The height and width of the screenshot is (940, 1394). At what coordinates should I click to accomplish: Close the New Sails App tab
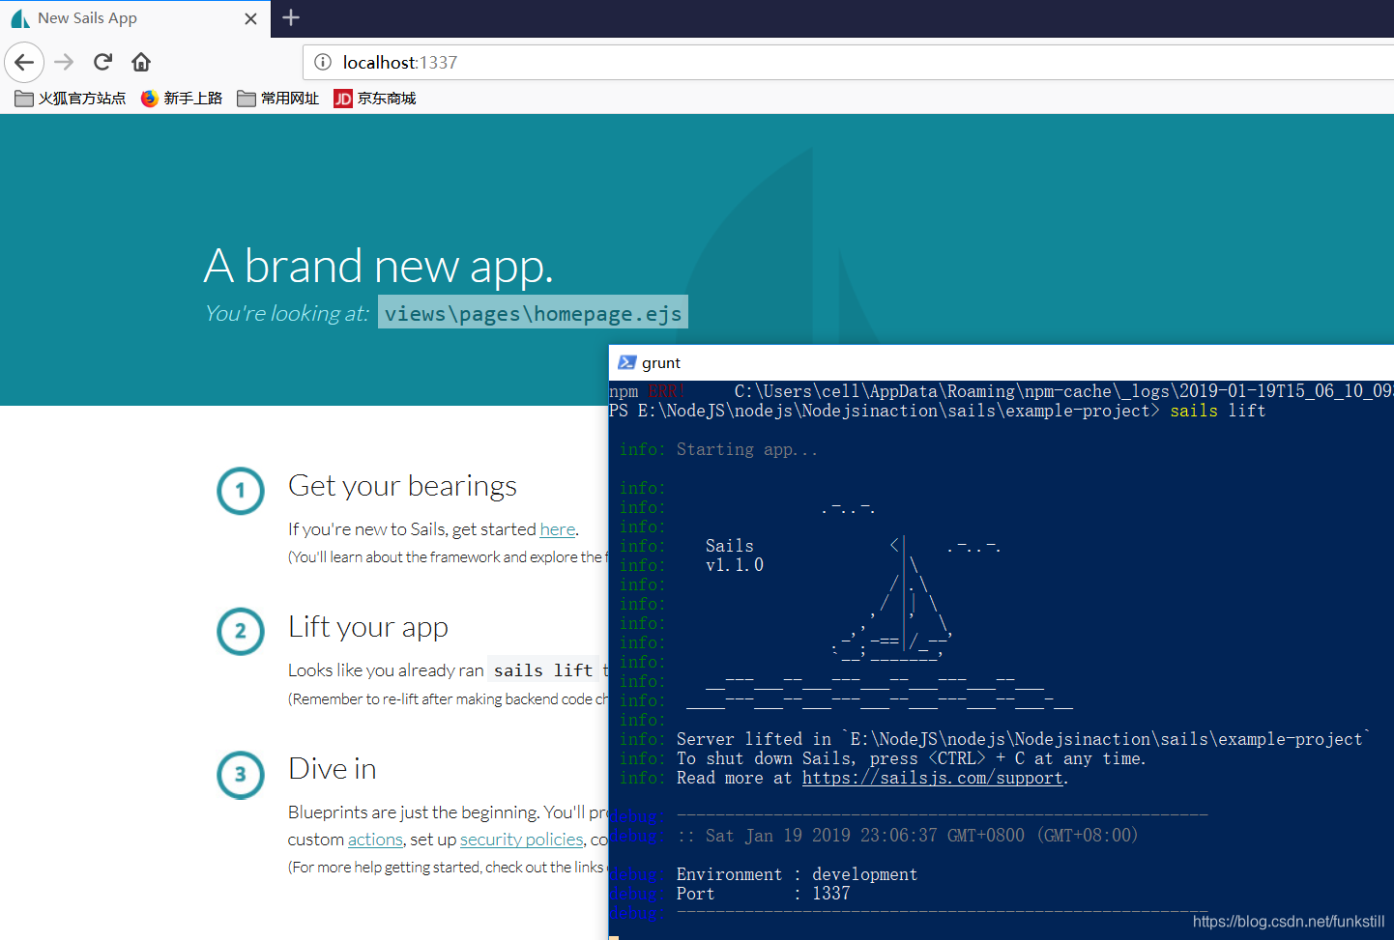(x=250, y=18)
